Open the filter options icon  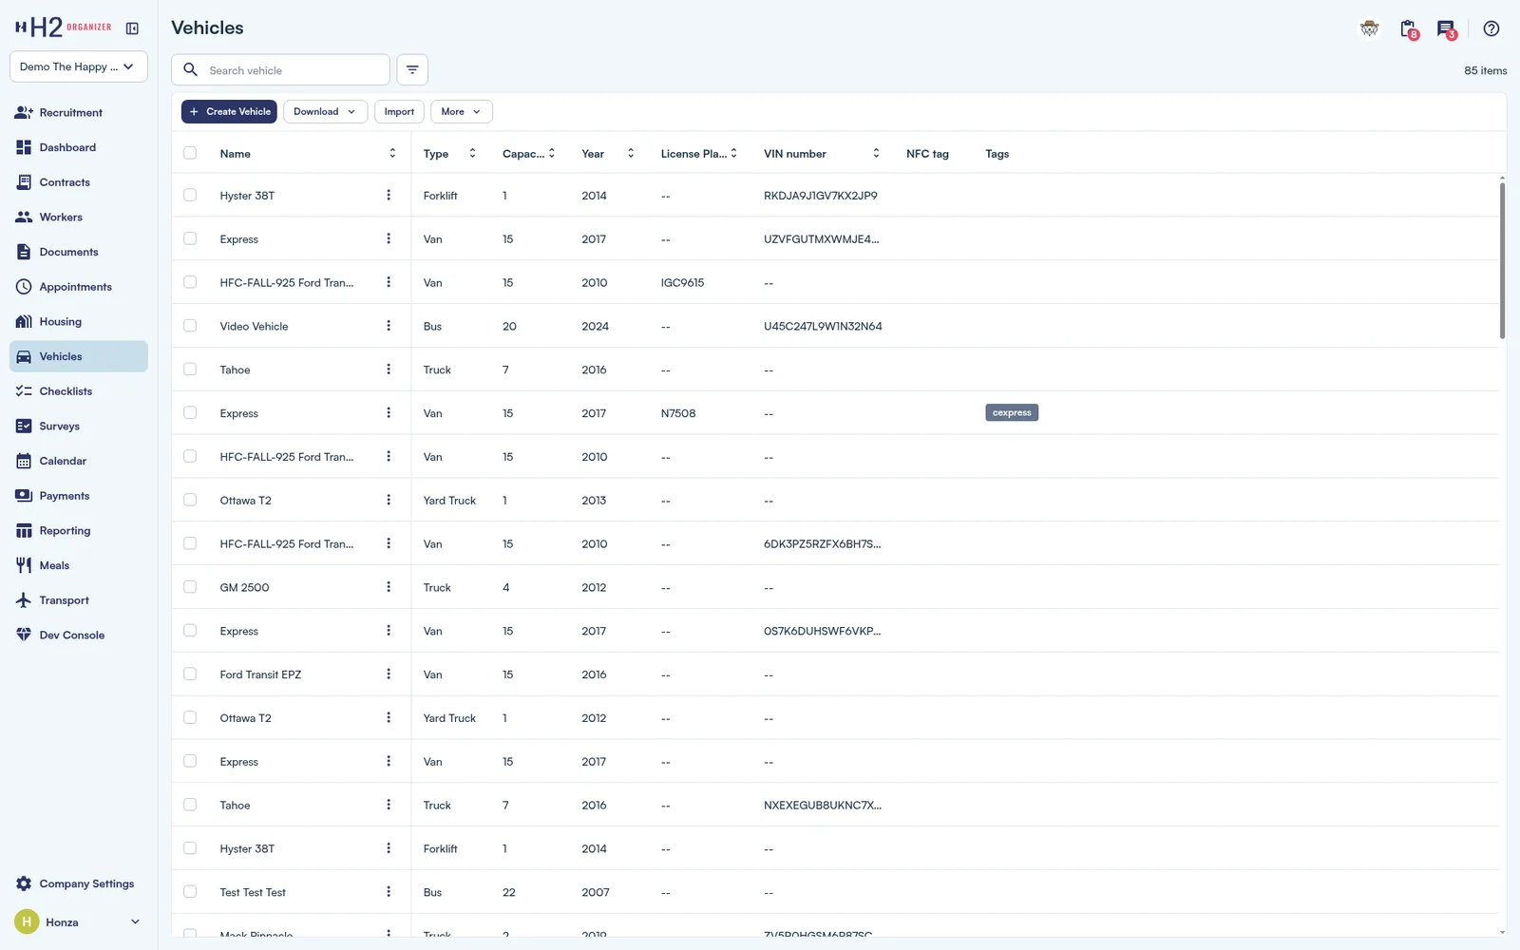(412, 69)
